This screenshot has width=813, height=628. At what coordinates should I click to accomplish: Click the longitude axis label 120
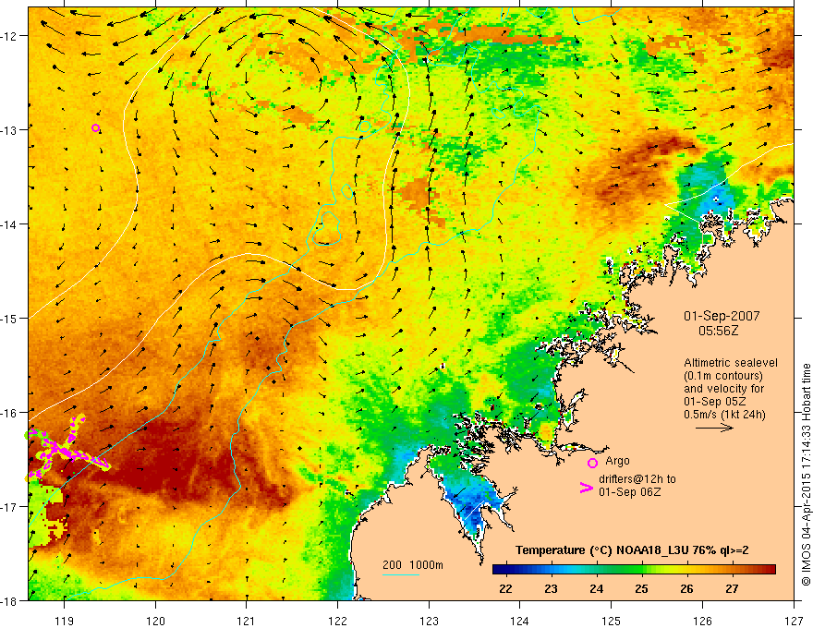(x=155, y=621)
